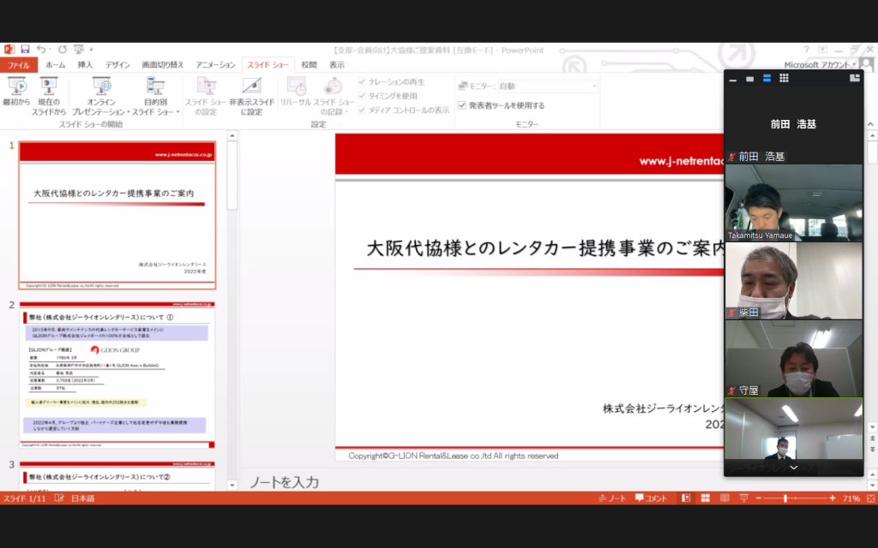Click the Redo (repeat) icon
878x548 pixels.
62,49
